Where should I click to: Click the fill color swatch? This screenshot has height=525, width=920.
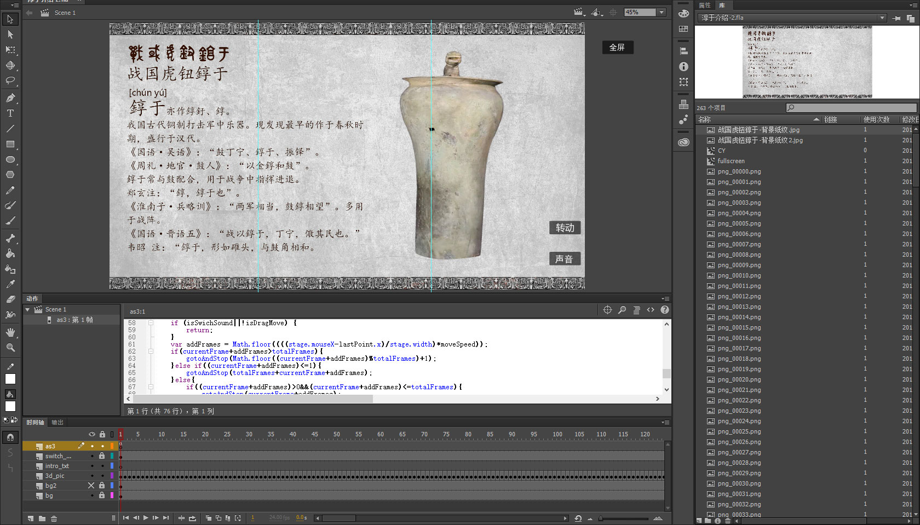10,406
